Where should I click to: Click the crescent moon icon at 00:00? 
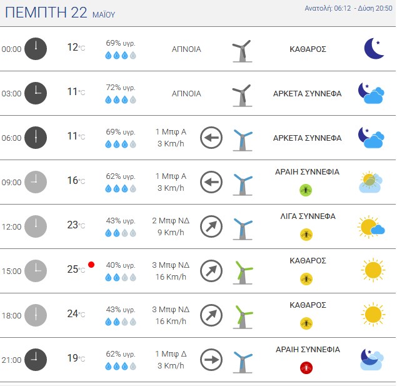tap(374, 48)
